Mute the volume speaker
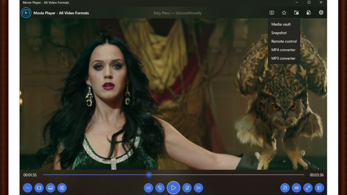This screenshot has height=195, width=347. point(296,188)
